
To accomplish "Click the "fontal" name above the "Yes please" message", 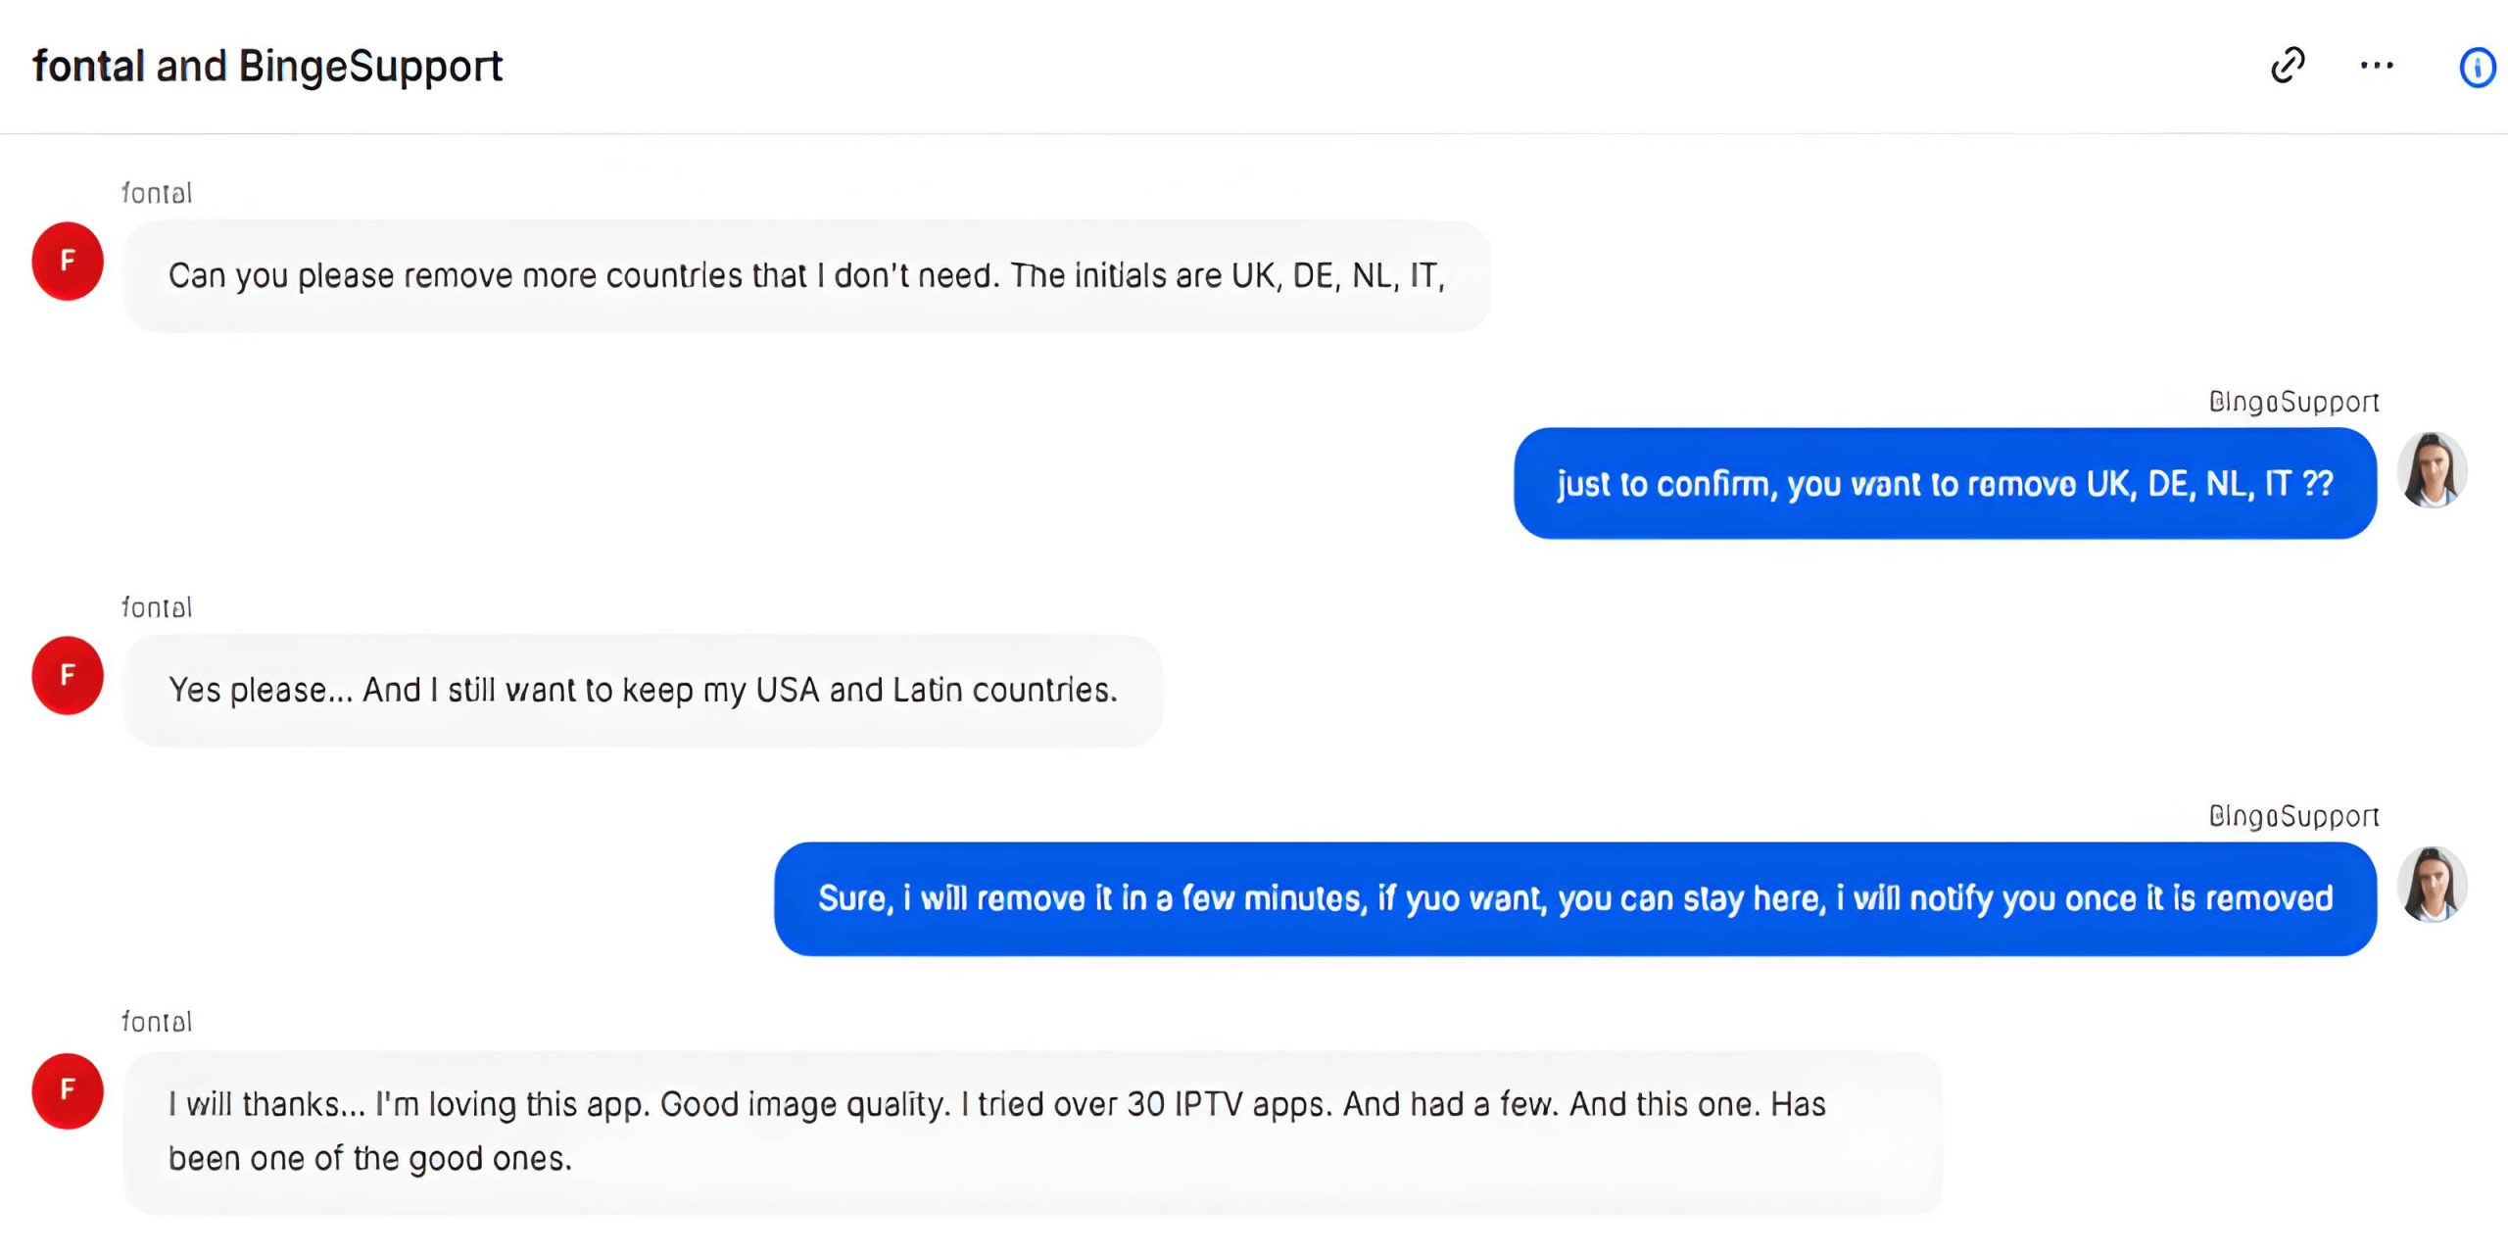I will pos(157,607).
